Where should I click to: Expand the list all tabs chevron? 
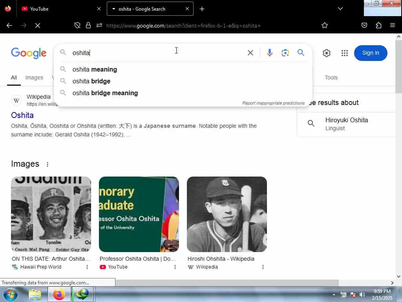340,9
